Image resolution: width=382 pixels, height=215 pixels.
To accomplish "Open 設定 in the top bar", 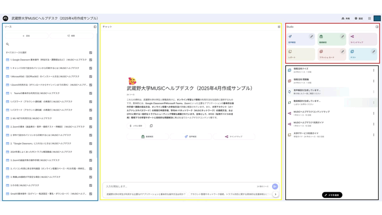I will 358,18.
